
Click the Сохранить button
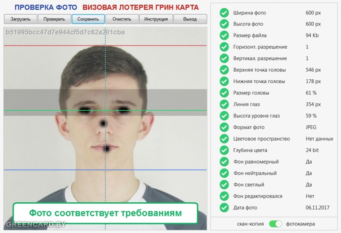[x=88, y=19]
